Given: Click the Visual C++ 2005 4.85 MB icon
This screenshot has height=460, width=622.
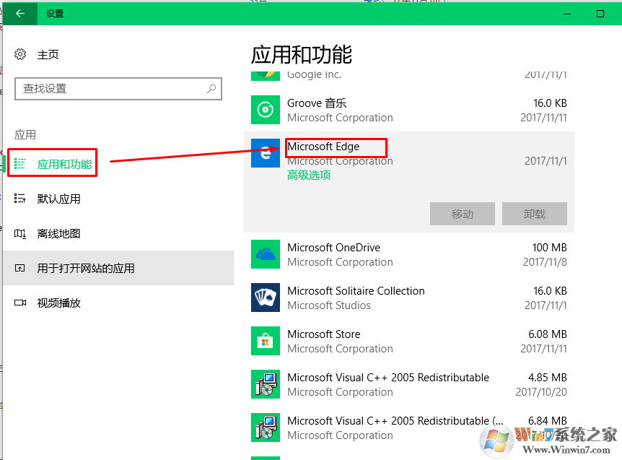Looking at the screenshot, I should (x=266, y=384).
